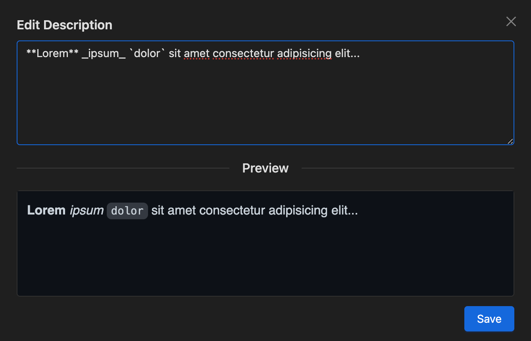Viewport: 531px width, 341px height.
Task: Click the word elit... in the editor
Action: (x=347, y=54)
